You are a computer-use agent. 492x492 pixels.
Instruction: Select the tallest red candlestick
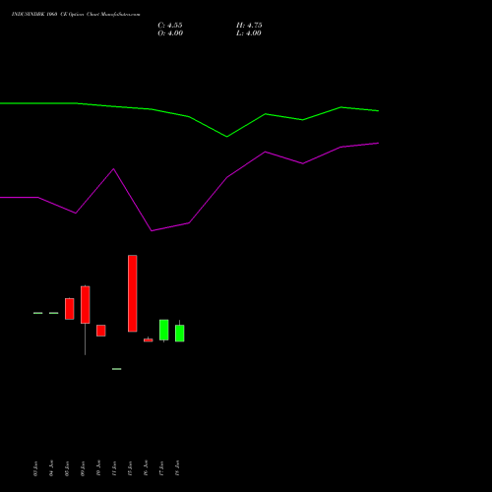click(x=133, y=293)
